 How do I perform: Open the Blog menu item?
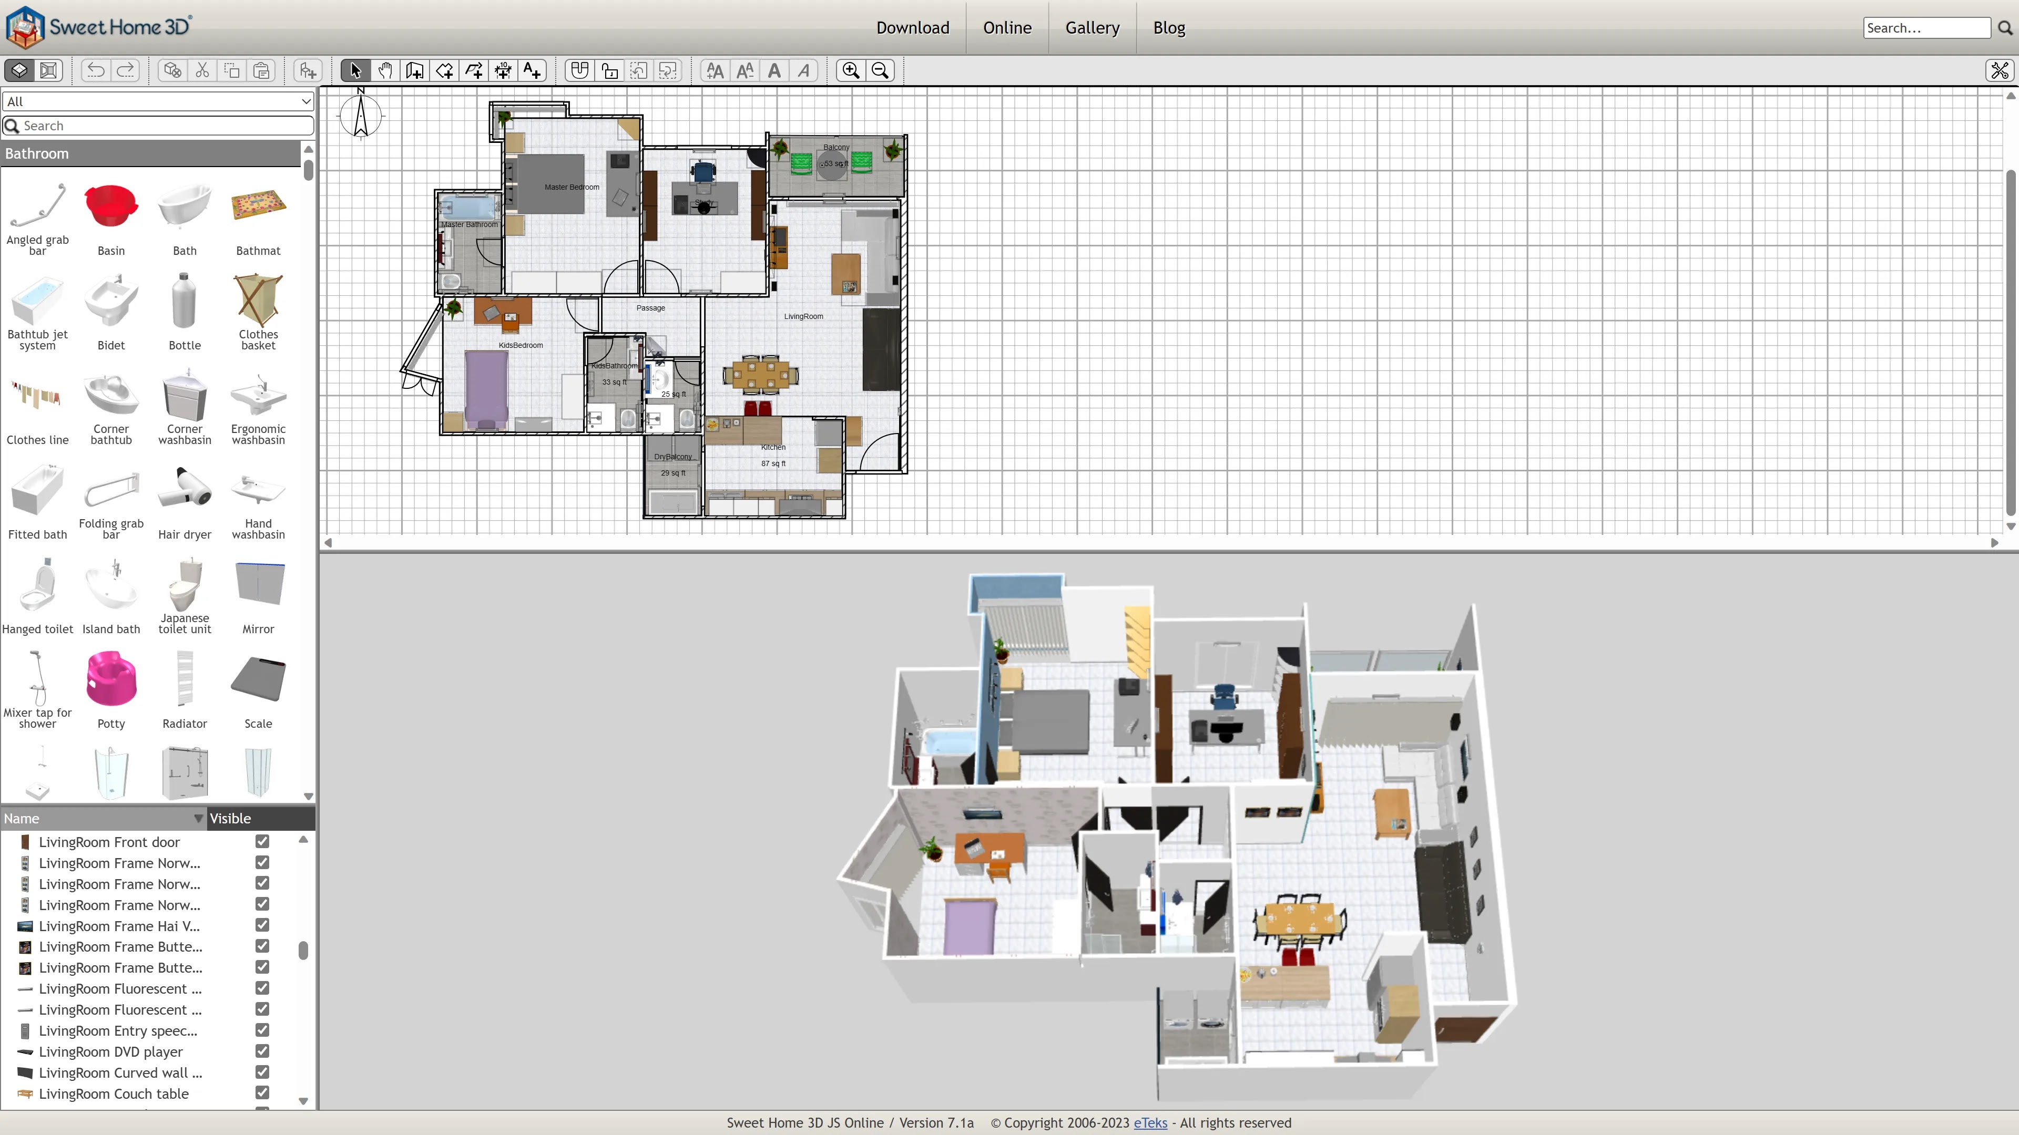click(x=1169, y=27)
